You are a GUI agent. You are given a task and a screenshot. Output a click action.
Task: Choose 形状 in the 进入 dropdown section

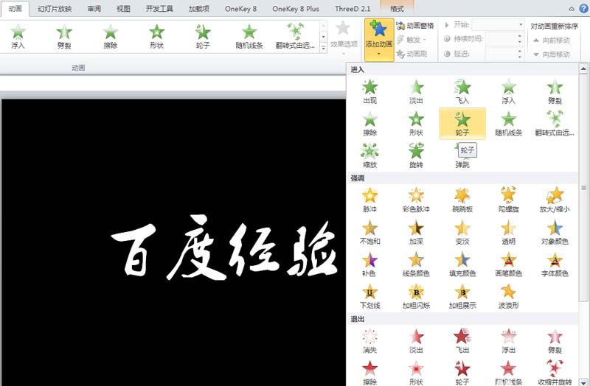coord(416,123)
